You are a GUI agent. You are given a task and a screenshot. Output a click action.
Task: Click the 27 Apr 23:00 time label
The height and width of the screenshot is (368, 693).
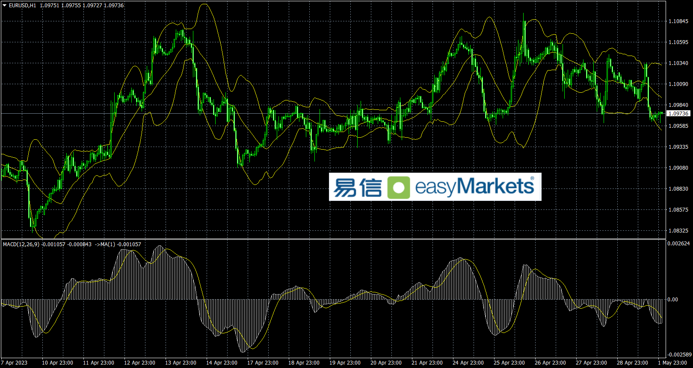tap(591, 363)
